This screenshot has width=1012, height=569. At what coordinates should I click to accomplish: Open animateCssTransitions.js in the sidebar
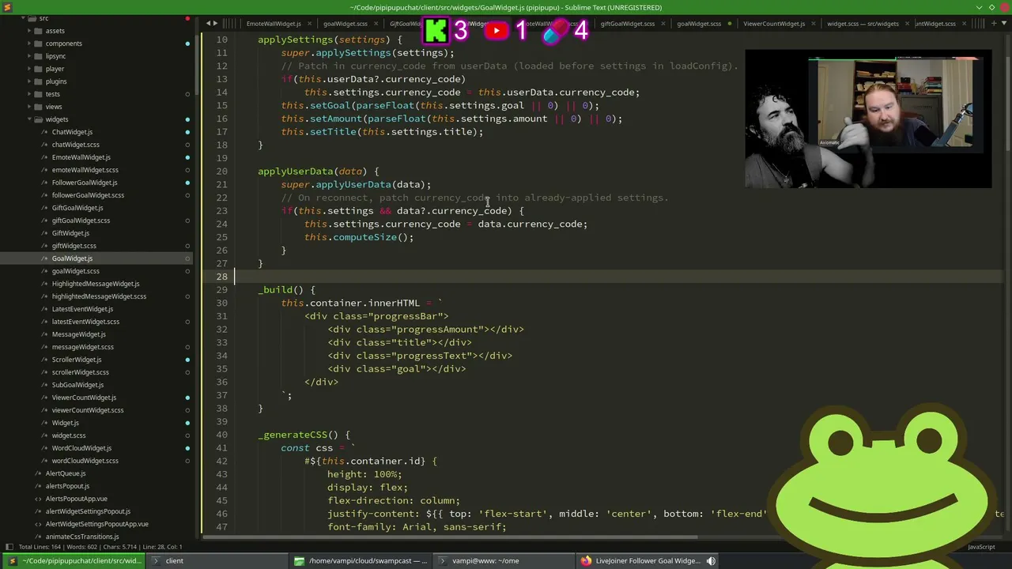point(82,537)
